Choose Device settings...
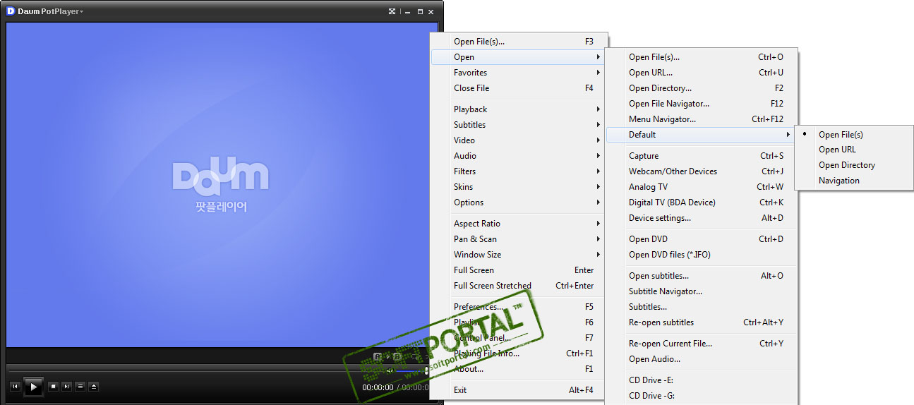Image resolution: width=914 pixels, height=405 pixels. coord(701,218)
